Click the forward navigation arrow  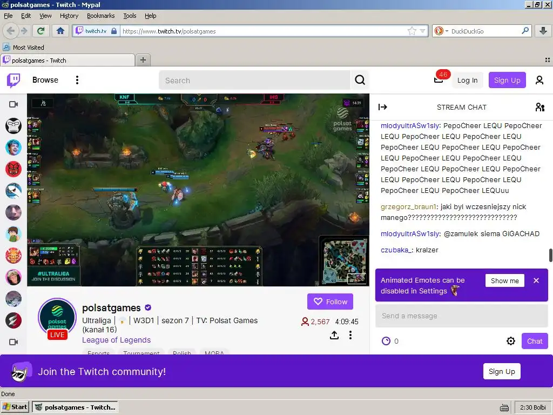[24, 31]
